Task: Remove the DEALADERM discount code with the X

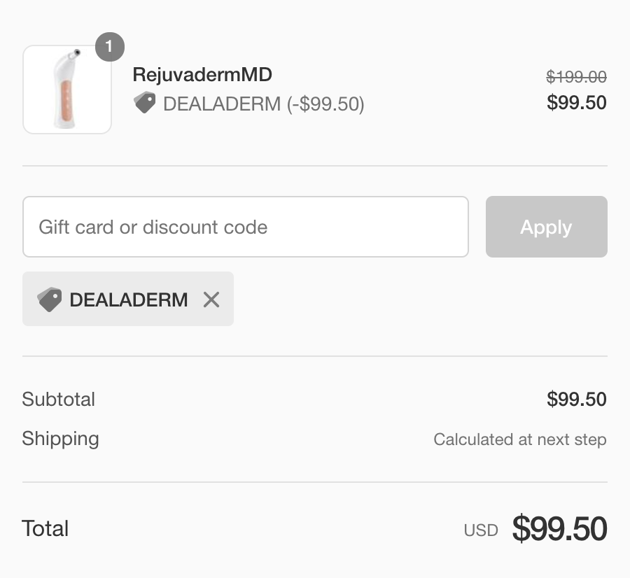Action: point(211,299)
